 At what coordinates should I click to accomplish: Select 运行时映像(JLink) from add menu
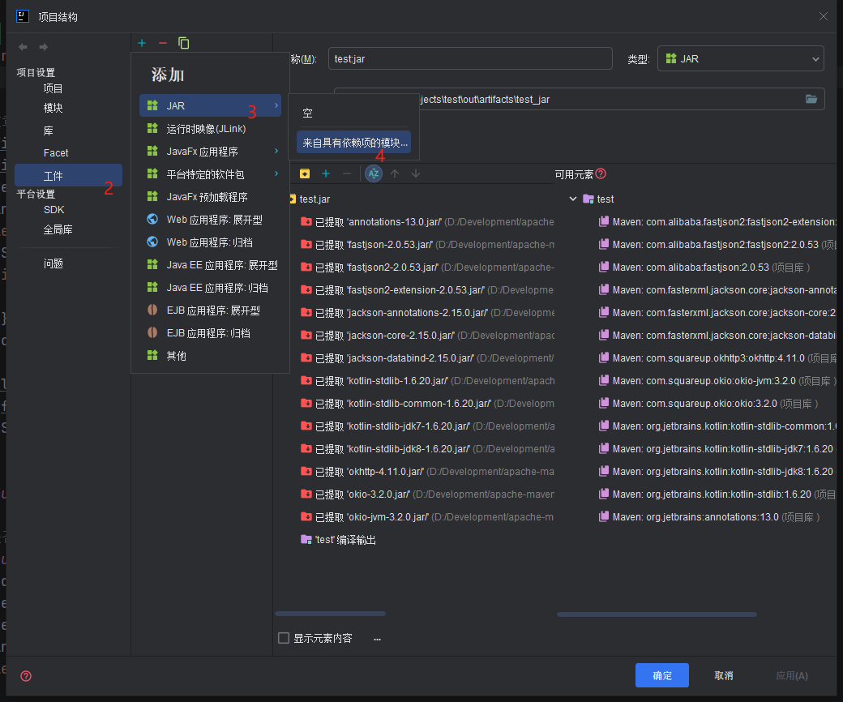click(206, 129)
